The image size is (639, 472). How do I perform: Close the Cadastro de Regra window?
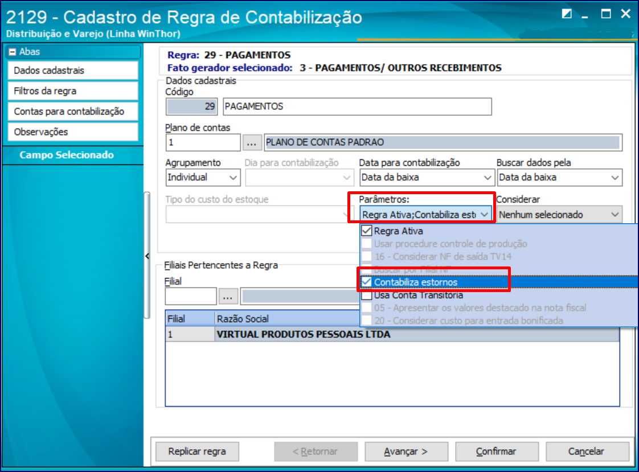point(625,14)
